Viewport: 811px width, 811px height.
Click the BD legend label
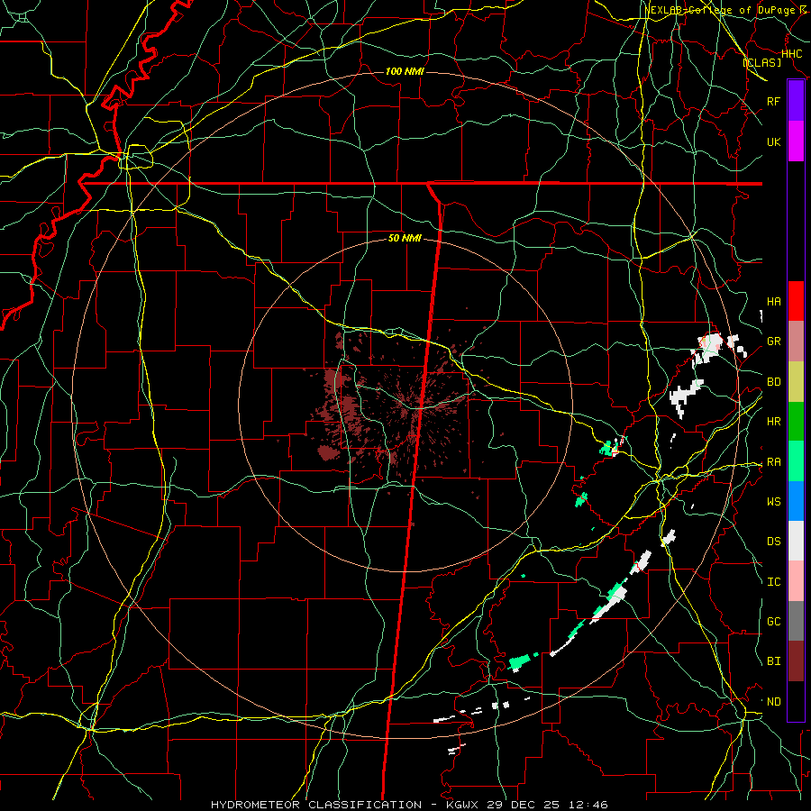[773, 382]
